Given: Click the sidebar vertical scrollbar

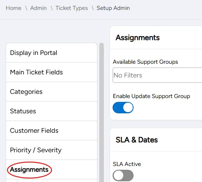Looking at the screenshot, I should [102, 113].
